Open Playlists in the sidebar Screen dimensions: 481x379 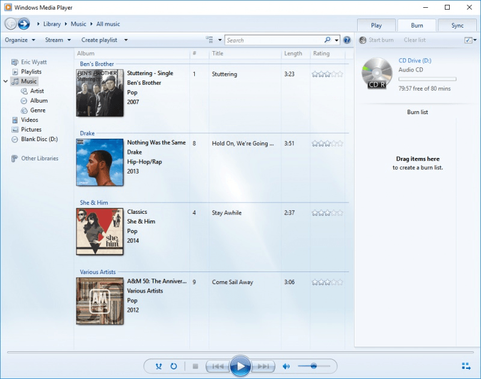tap(26, 71)
